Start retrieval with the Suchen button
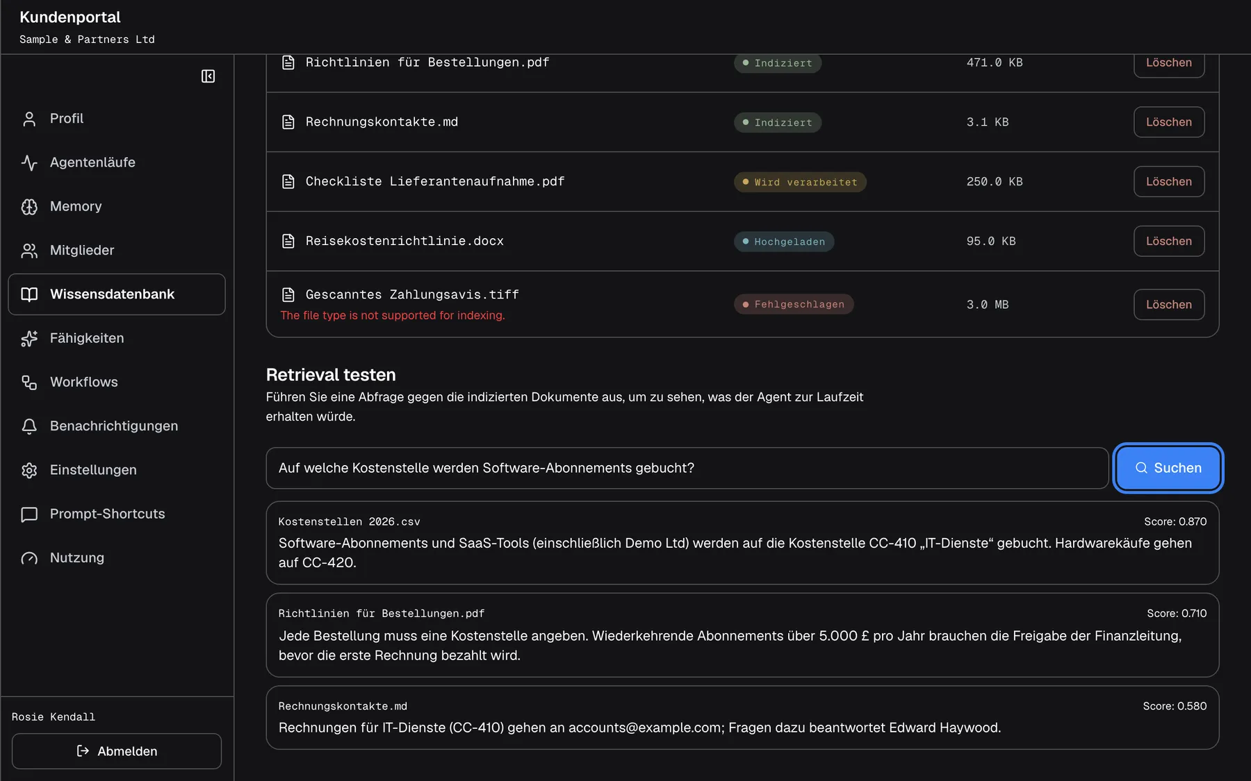The image size is (1251, 781). click(x=1168, y=468)
